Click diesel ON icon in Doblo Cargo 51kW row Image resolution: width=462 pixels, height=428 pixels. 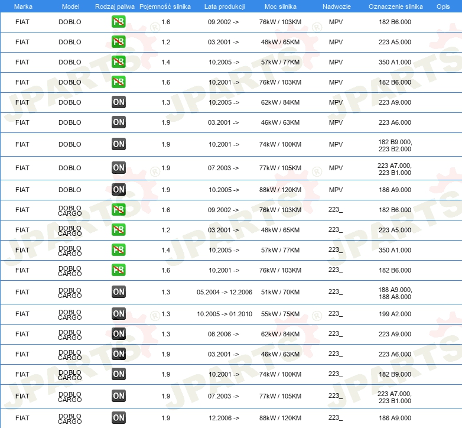click(118, 292)
